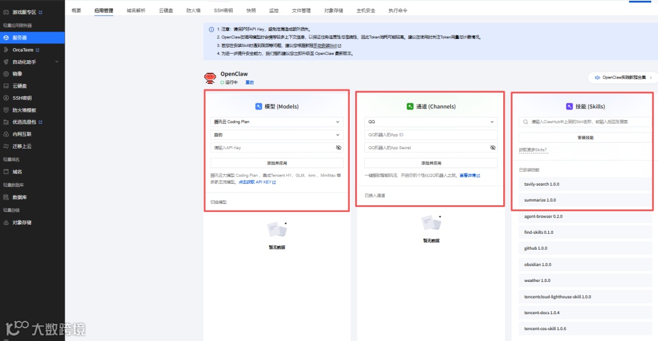
Task: Select the github 1.0.0 skill row
Action: pos(585,248)
